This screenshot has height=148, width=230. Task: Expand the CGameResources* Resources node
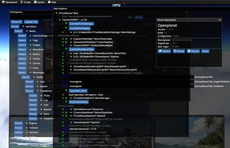(x=71, y=109)
